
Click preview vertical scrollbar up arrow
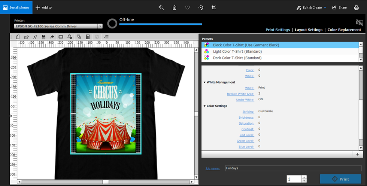click(196, 50)
